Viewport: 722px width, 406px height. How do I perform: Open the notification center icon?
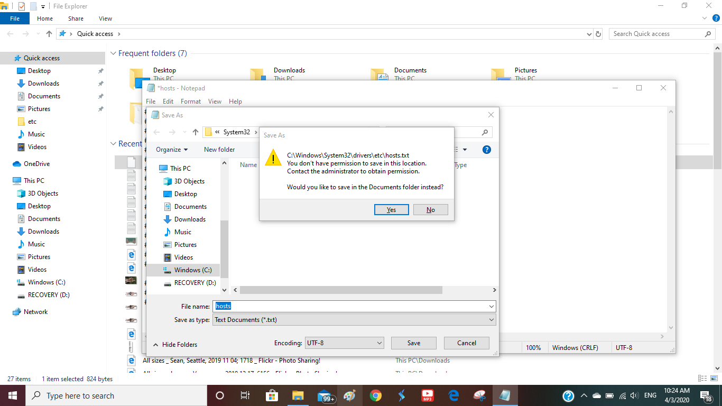point(706,395)
